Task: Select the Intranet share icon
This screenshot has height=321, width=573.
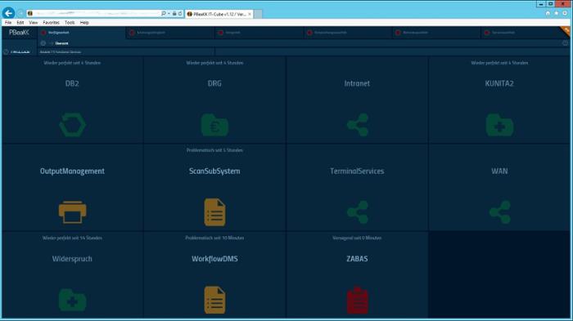Action: tap(358, 125)
